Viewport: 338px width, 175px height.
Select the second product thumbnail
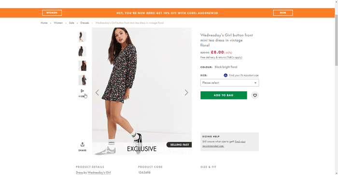pyautogui.click(x=83, y=51)
